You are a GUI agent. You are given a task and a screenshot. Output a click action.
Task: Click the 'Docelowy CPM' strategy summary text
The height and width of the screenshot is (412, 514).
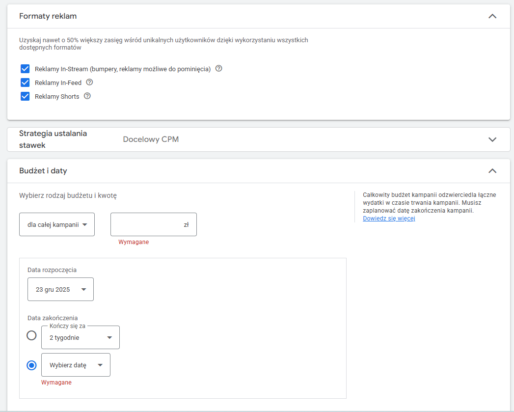[151, 139]
